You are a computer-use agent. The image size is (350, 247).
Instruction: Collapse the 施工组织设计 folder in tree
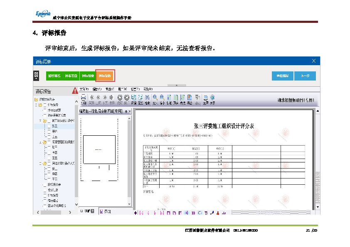(40, 121)
